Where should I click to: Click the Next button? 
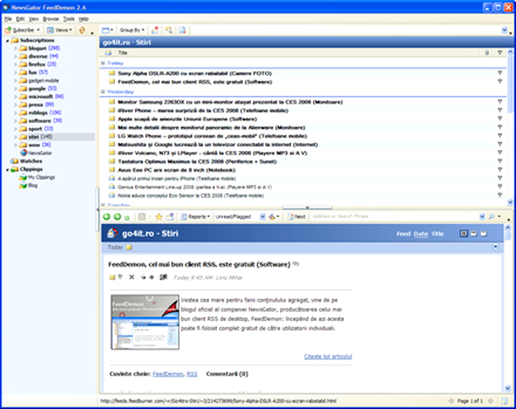pyautogui.click(x=297, y=217)
